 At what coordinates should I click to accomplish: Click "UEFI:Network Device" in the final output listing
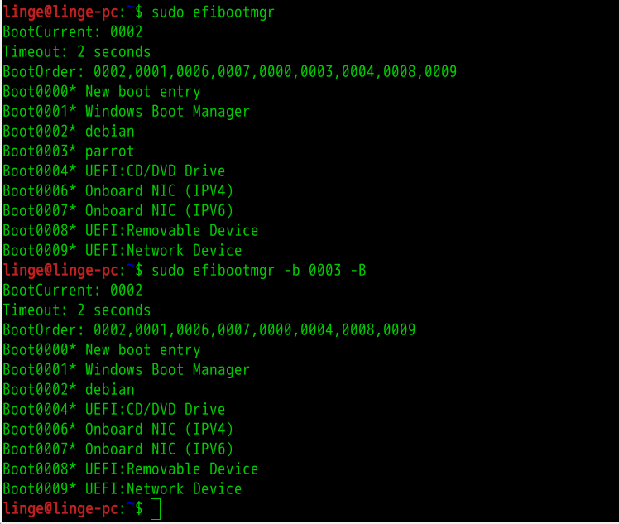[x=163, y=489]
